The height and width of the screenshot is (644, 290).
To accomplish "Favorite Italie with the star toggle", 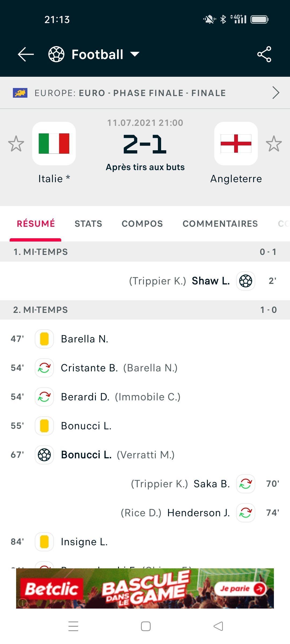I will (x=16, y=144).
